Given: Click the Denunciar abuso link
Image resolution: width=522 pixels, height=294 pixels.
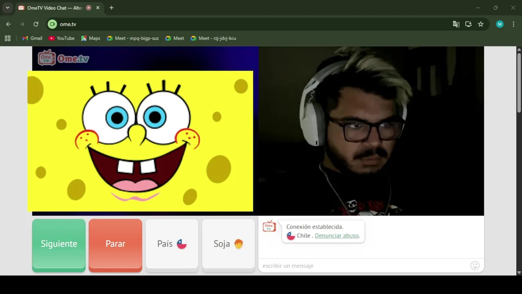Looking at the screenshot, I should [336, 236].
